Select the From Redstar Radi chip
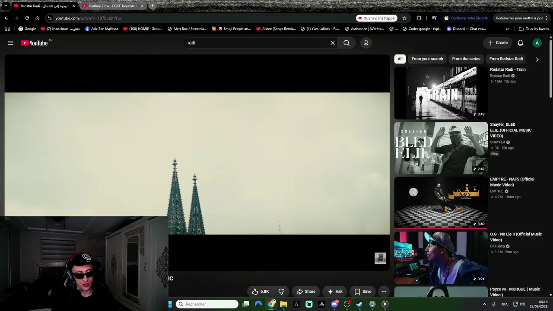 click(506, 59)
